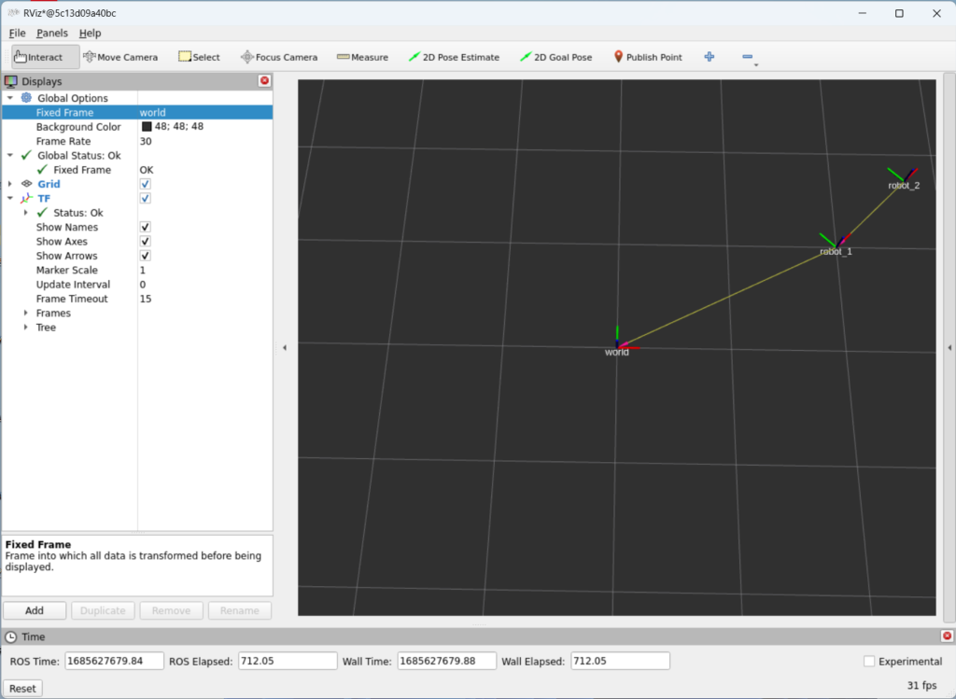The height and width of the screenshot is (699, 956).
Task: Click the ROS Time field
Action: [x=114, y=661]
